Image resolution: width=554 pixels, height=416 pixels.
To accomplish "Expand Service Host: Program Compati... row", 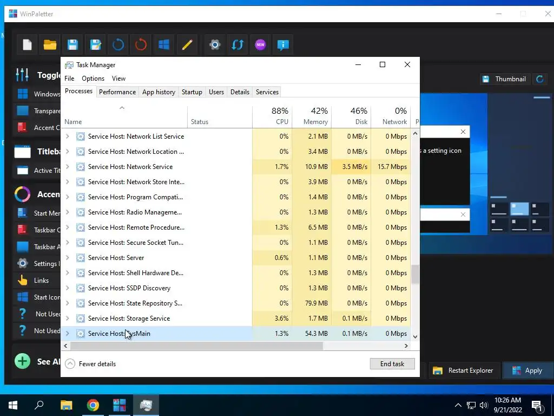I will [x=68, y=197].
